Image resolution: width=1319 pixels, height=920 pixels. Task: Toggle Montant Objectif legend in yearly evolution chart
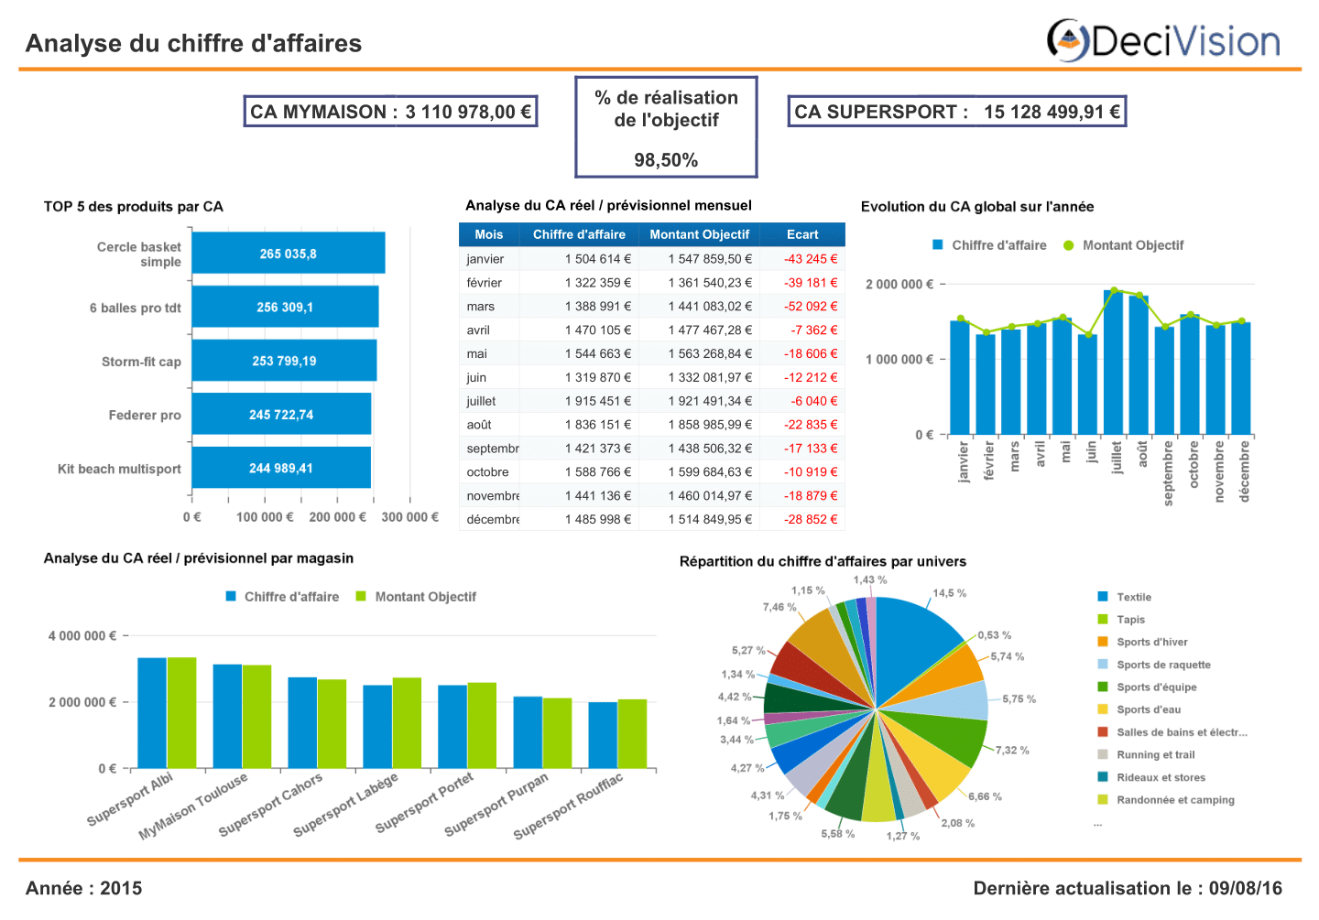(1123, 245)
